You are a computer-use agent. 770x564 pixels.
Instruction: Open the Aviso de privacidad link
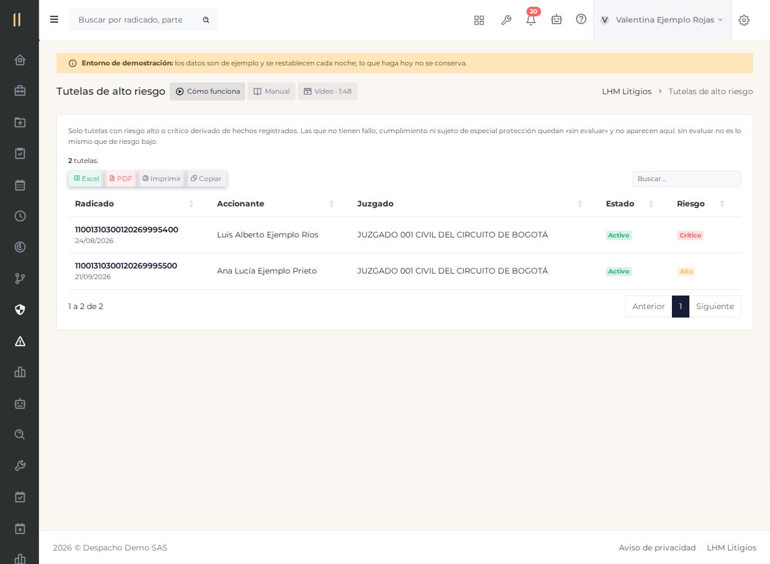click(657, 548)
